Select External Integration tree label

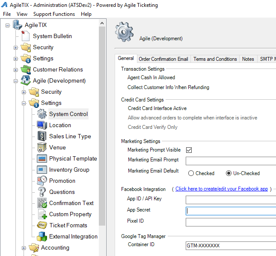[x=73, y=236]
